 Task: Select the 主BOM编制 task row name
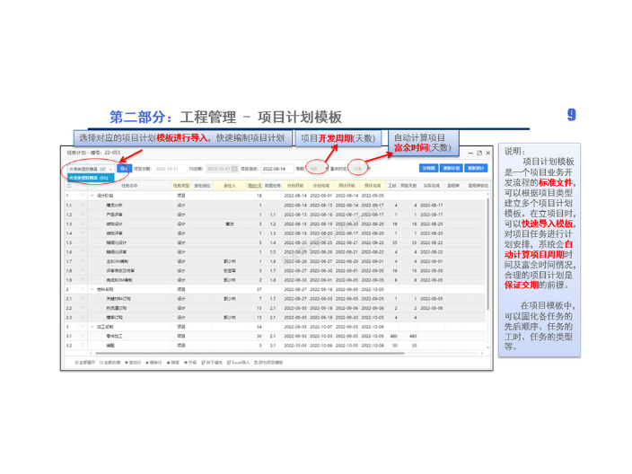118,261
